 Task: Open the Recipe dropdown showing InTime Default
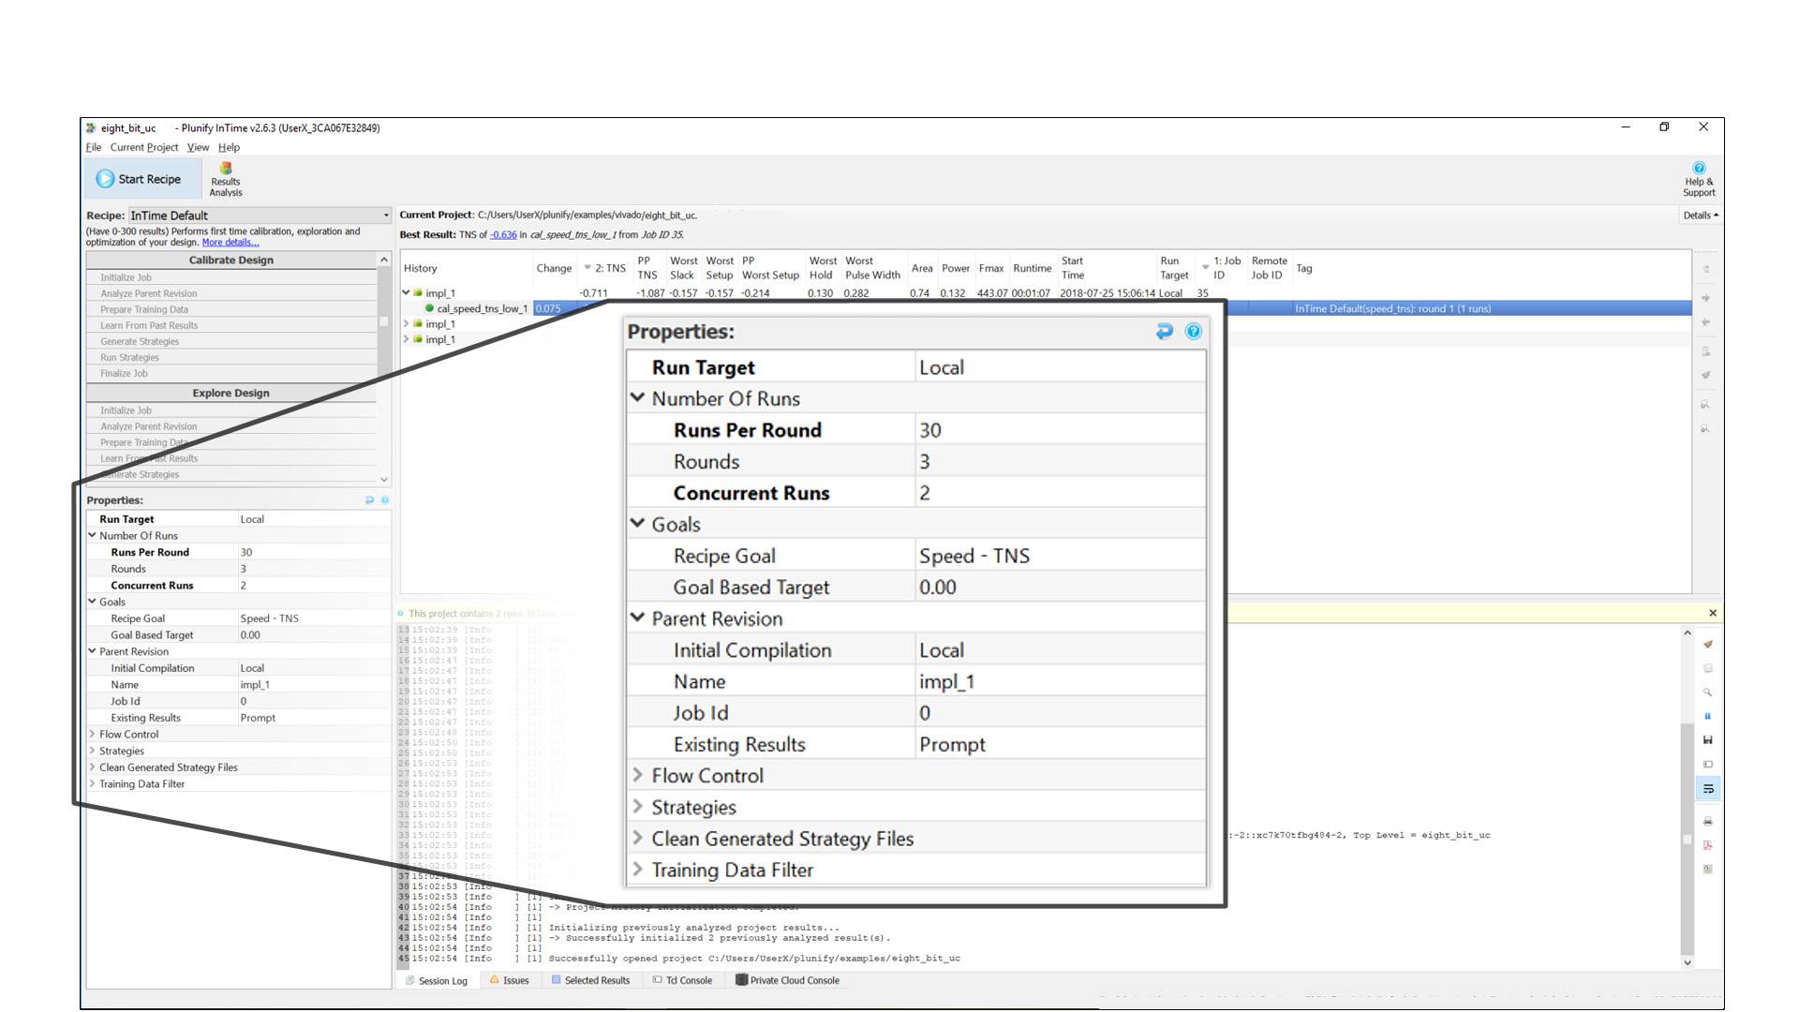[260, 216]
